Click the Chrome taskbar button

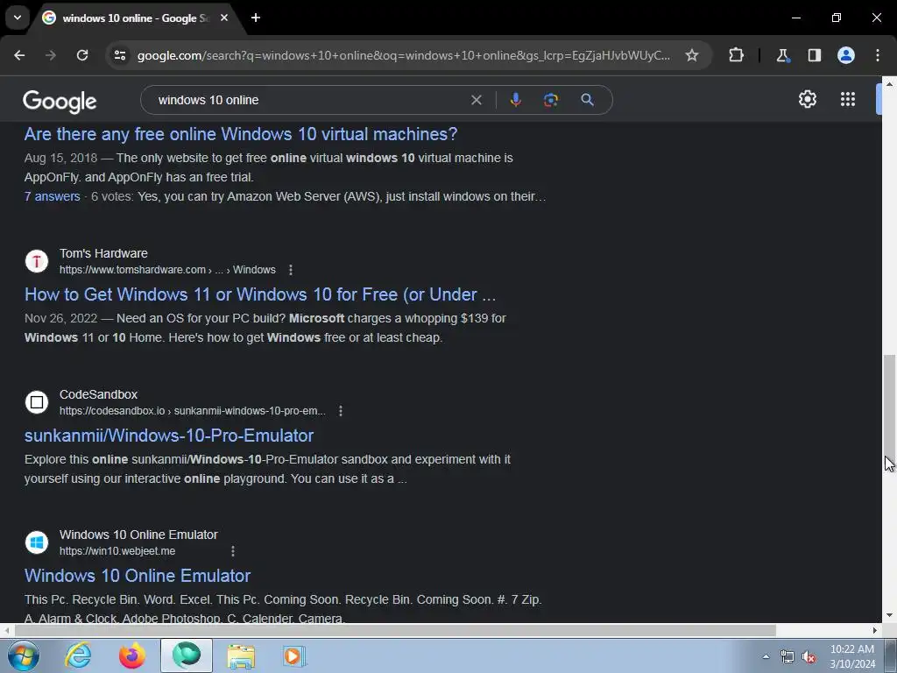[187, 655]
